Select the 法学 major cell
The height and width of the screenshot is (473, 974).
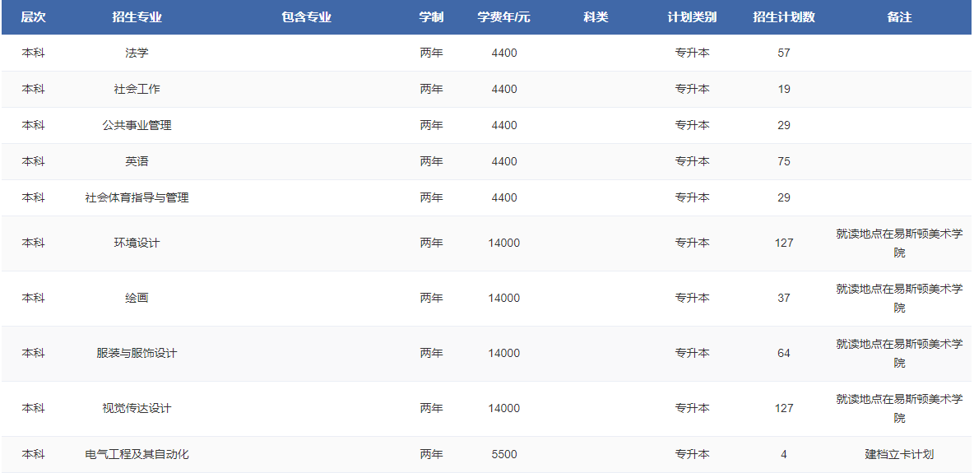137,53
